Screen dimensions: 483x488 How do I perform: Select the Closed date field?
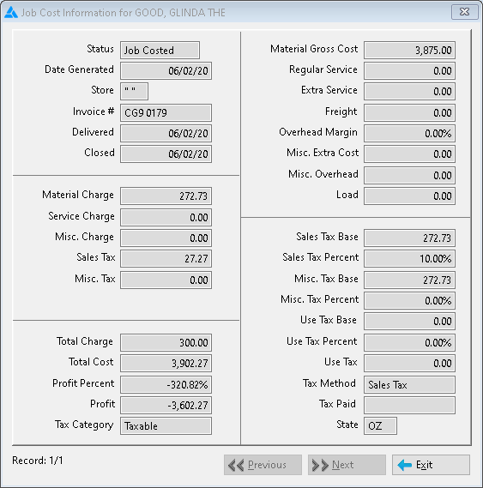[166, 154]
